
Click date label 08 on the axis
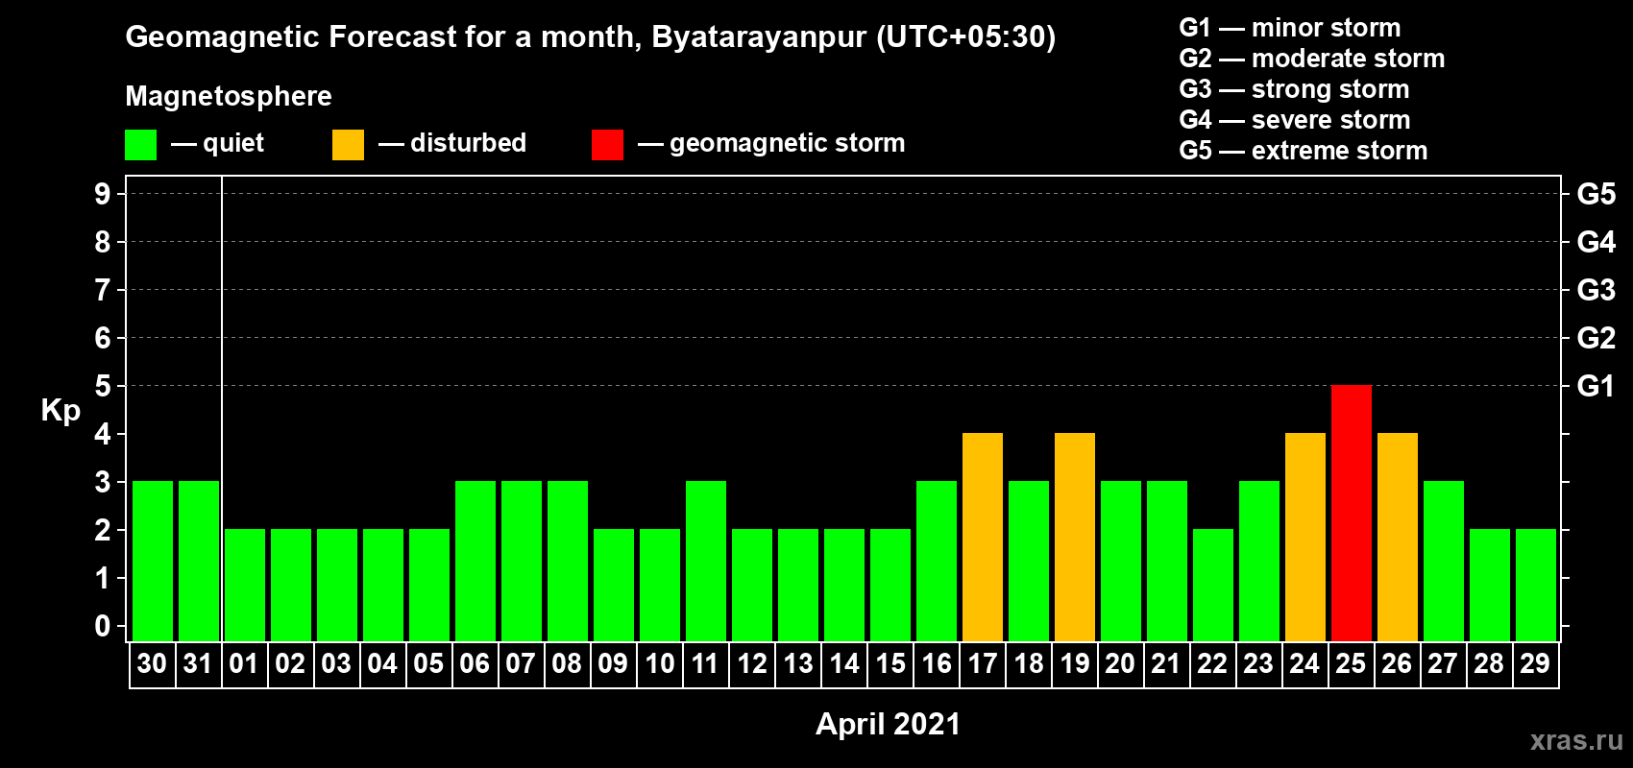point(567,663)
